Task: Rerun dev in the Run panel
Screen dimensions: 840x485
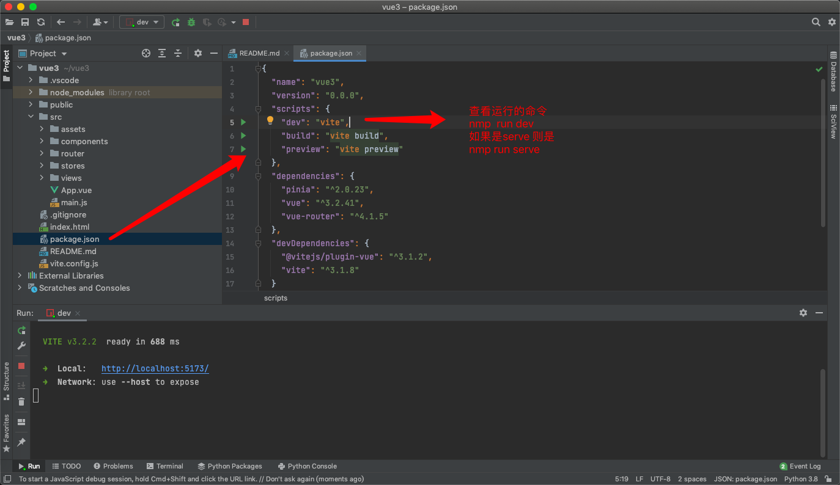Action: coord(21,330)
